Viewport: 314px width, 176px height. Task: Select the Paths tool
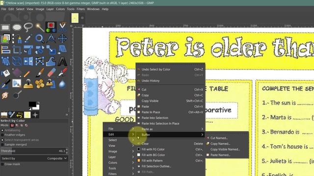pyautogui.click(x=17, y=39)
